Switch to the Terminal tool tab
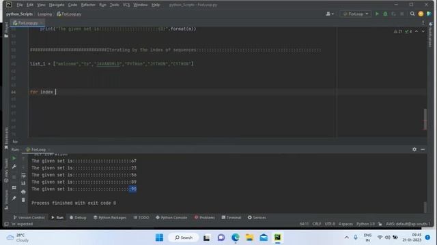 (x=231, y=218)
